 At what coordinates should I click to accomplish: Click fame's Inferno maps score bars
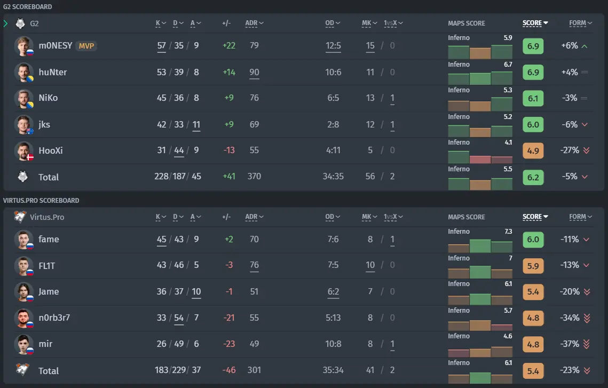[x=480, y=246]
